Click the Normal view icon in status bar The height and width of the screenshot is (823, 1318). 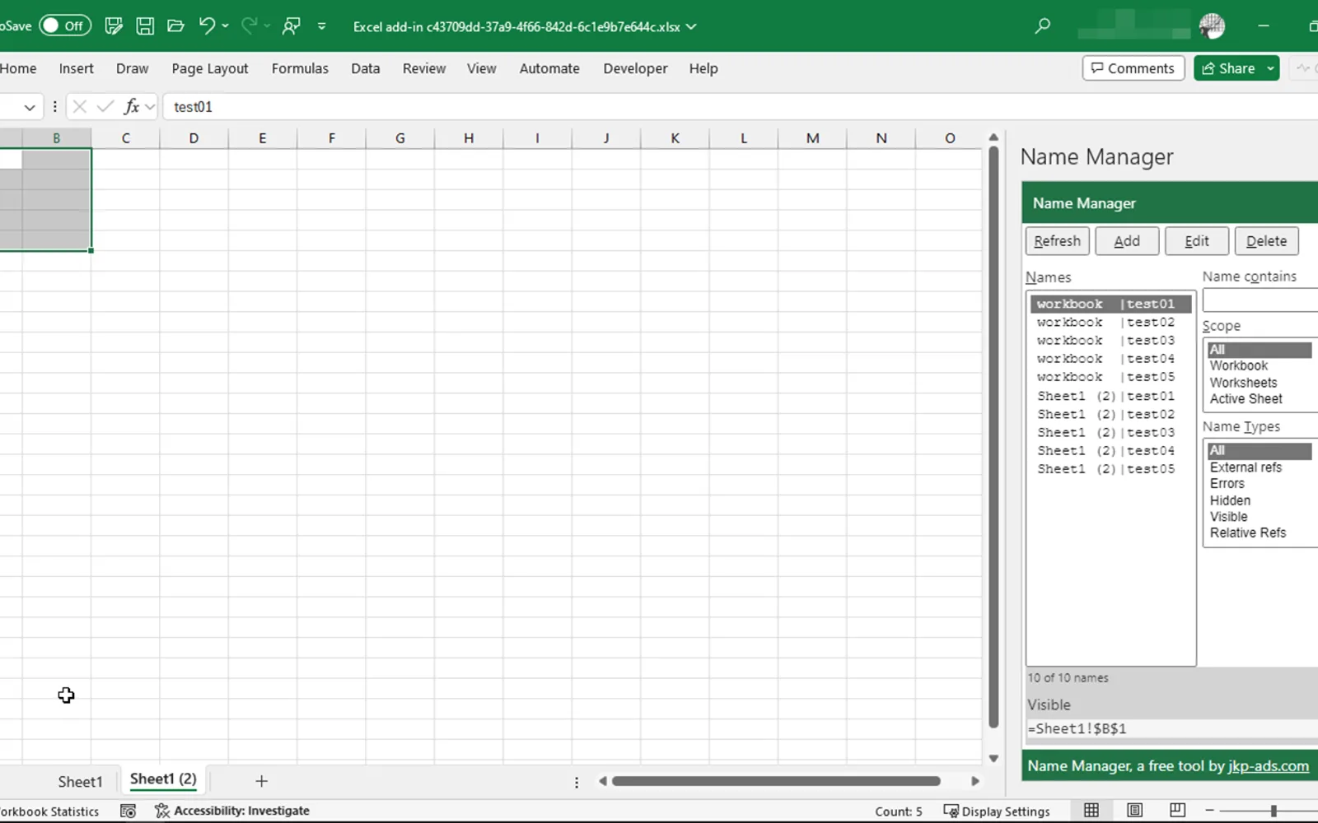pyautogui.click(x=1091, y=811)
